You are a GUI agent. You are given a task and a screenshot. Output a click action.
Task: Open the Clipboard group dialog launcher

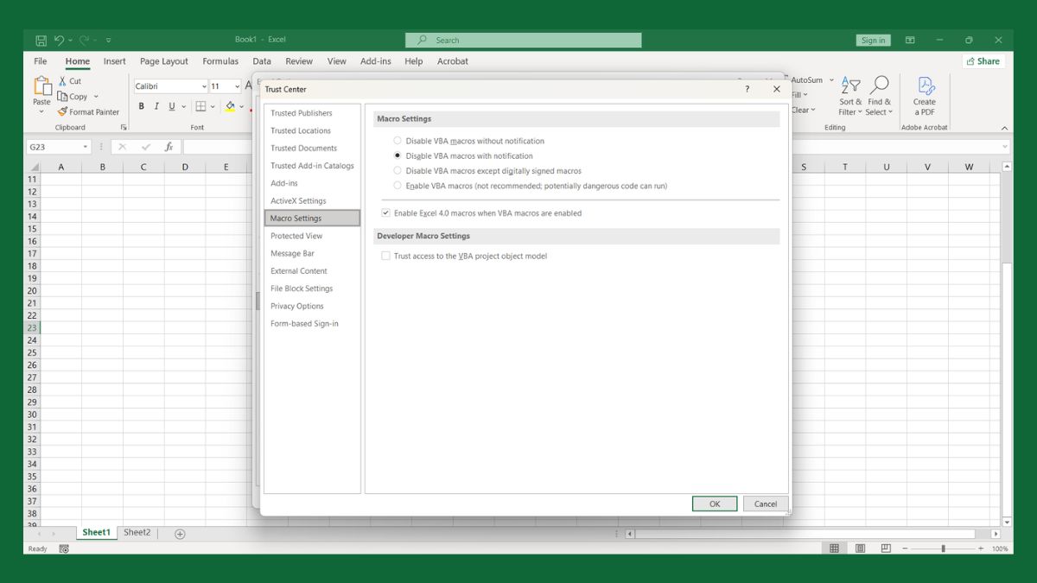click(124, 127)
